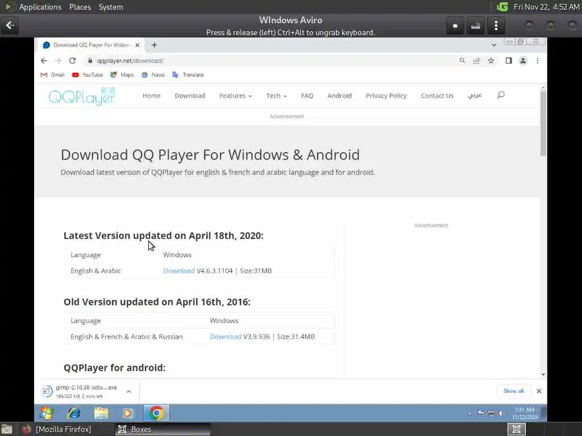The image size is (582, 436).
Task: Expand gimp download options chevron
Action: pyautogui.click(x=129, y=392)
